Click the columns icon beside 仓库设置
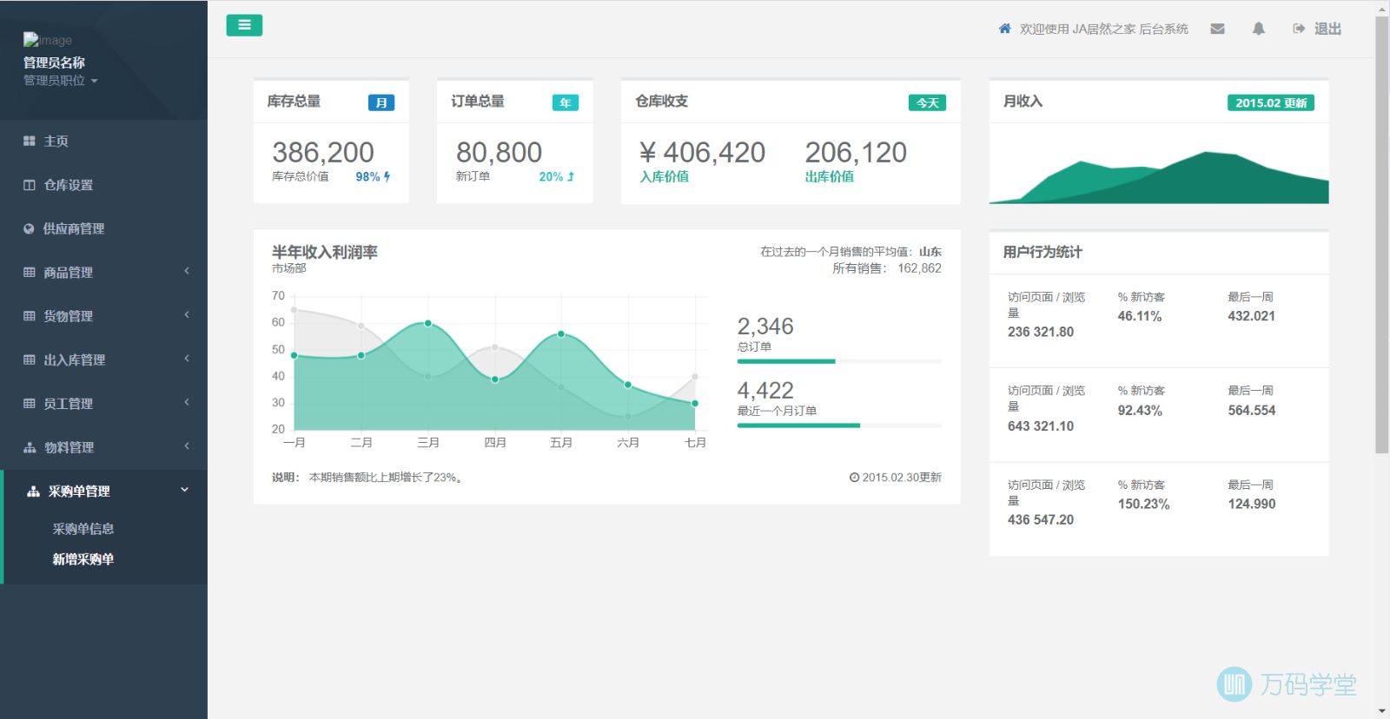The image size is (1390, 719). pyautogui.click(x=30, y=185)
